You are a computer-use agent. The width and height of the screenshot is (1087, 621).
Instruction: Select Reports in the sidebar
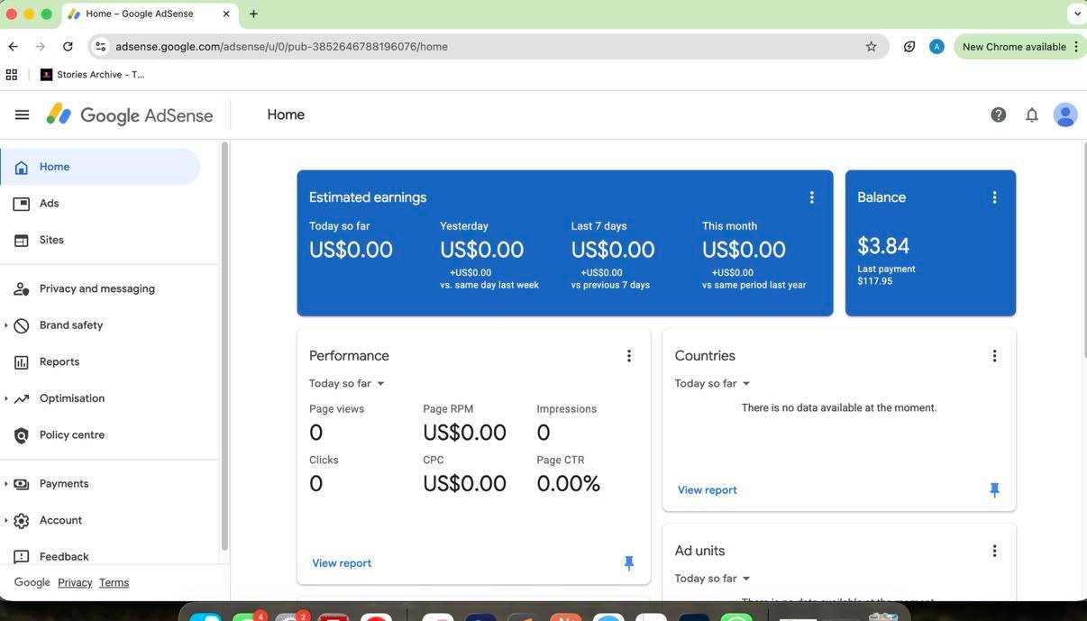59,361
